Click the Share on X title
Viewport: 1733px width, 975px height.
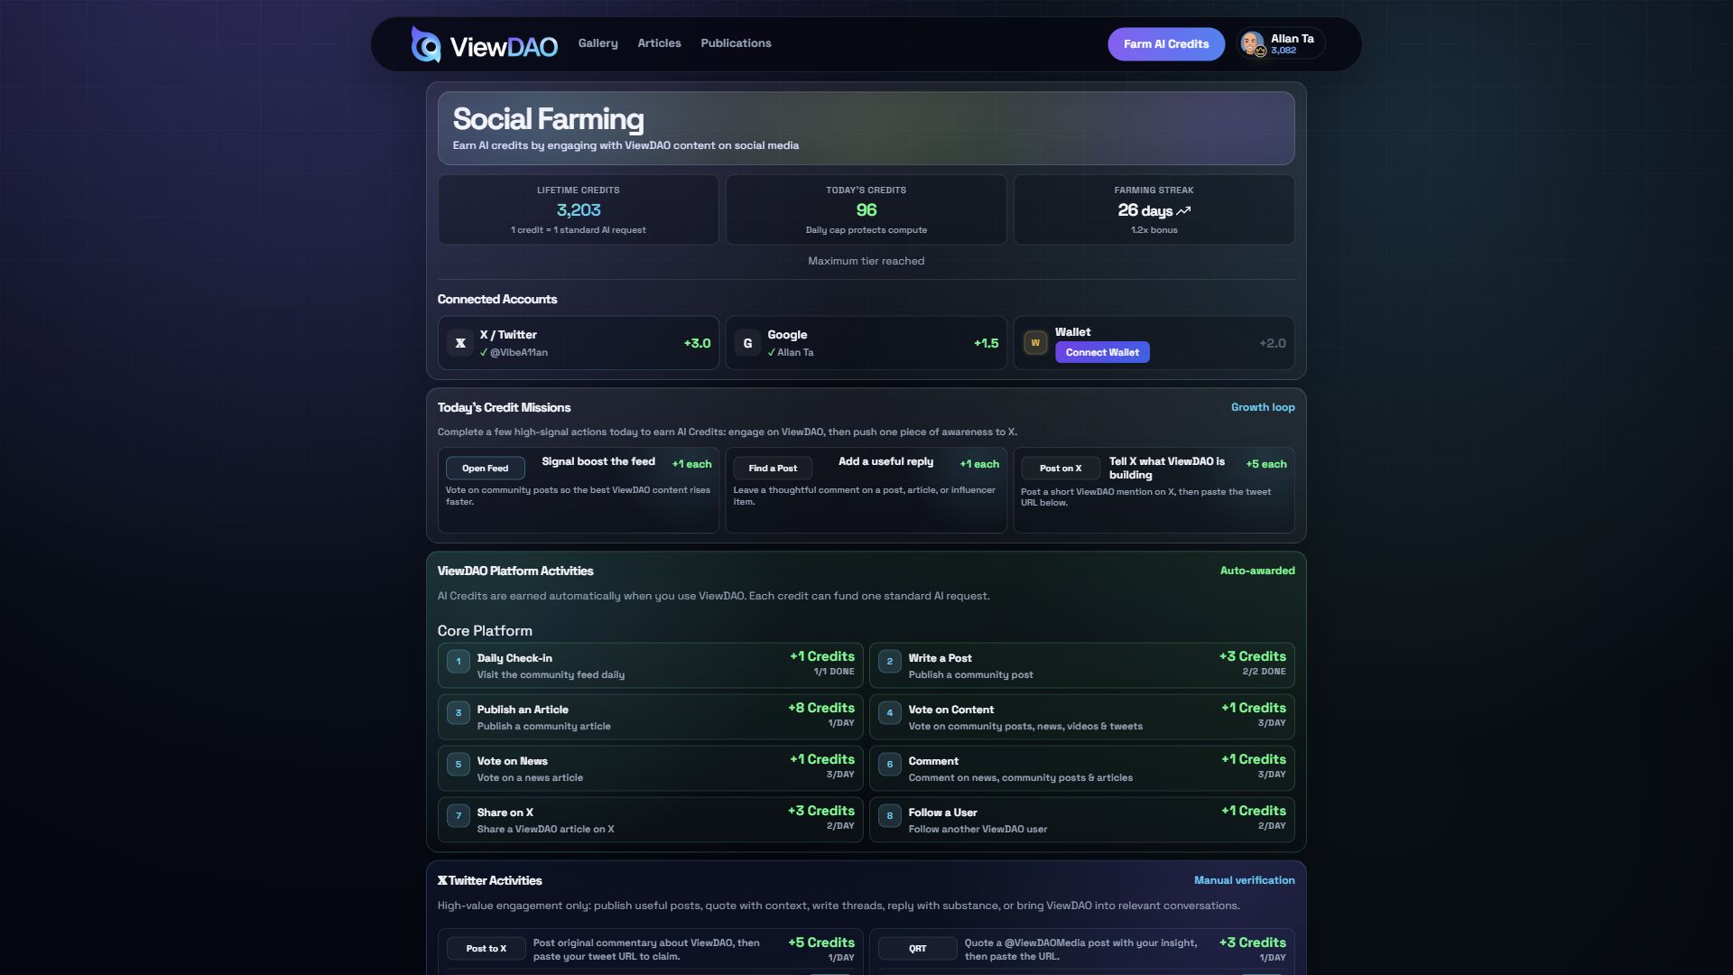coord(505,812)
